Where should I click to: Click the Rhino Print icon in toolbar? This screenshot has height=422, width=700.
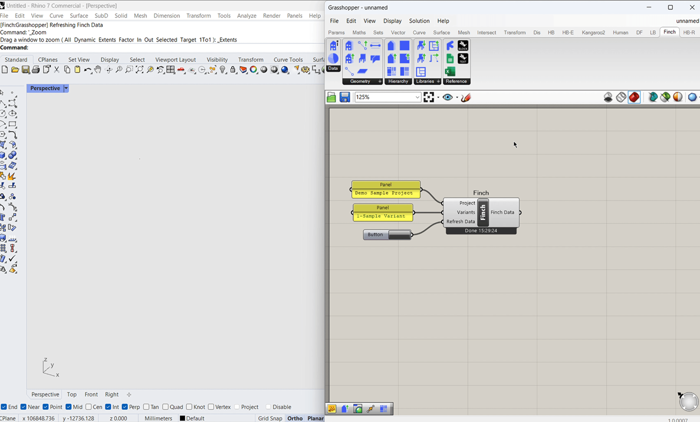pos(36,70)
